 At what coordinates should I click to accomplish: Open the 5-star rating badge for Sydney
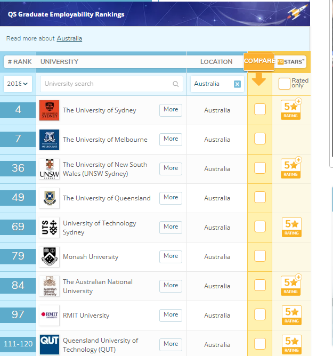click(x=291, y=109)
